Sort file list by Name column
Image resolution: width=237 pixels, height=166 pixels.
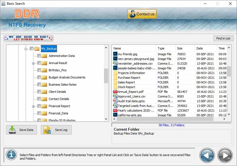[x=134, y=48]
